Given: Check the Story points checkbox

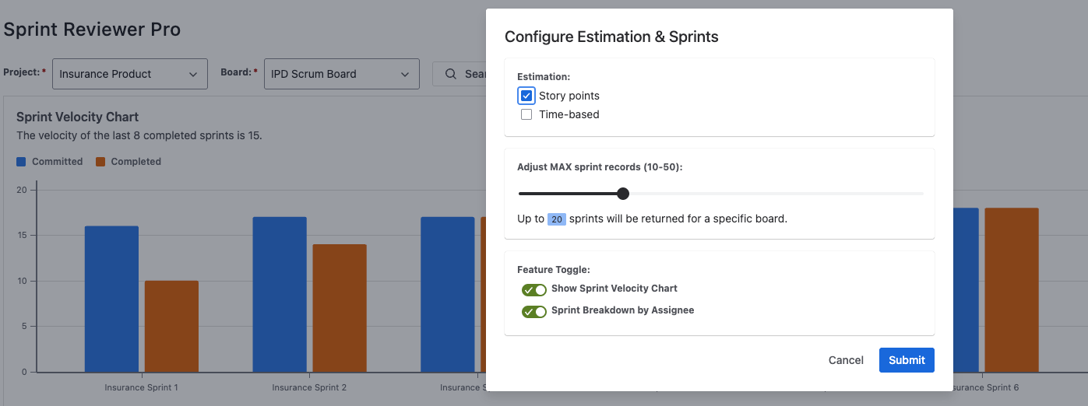Looking at the screenshot, I should click(x=526, y=96).
